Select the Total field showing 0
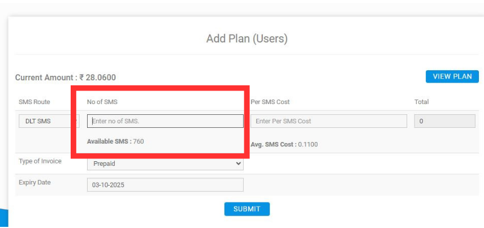484x228 pixels. 444,121
